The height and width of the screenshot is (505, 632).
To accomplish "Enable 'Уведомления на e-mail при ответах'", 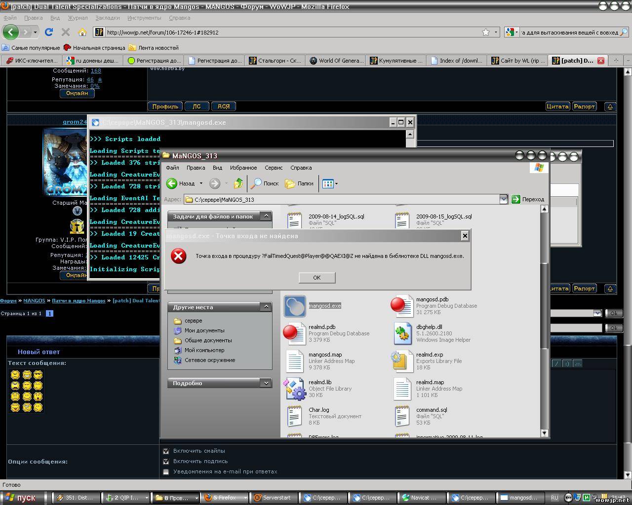I will (166, 471).
